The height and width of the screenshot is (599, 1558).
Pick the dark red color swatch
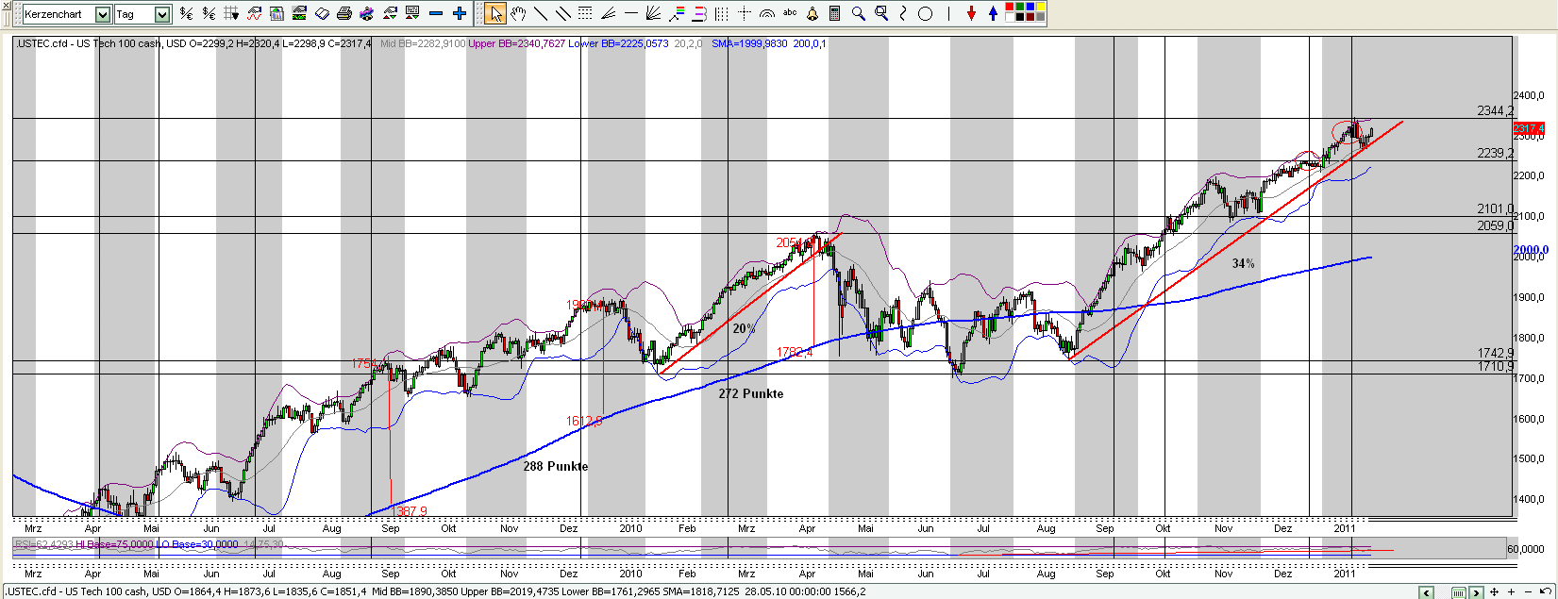[x=1030, y=17]
